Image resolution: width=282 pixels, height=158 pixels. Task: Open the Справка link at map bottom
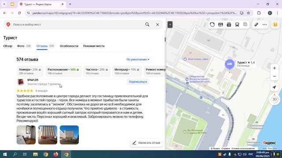click(x=226, y=148)
